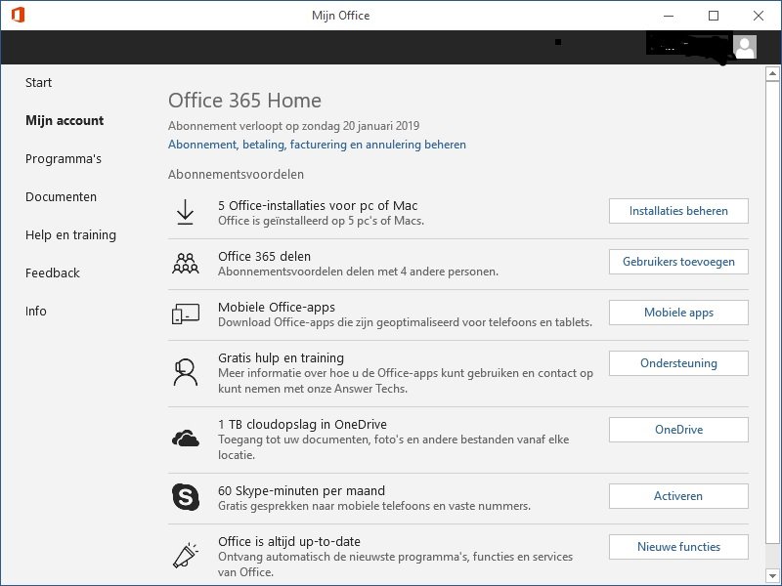Click the Gebruikers toevoegen button
782x586 pixels.
coord(678,262)
